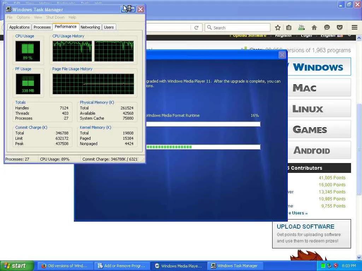Click the Windows Media Format Runtime progress bar

(x=203, y=124)
